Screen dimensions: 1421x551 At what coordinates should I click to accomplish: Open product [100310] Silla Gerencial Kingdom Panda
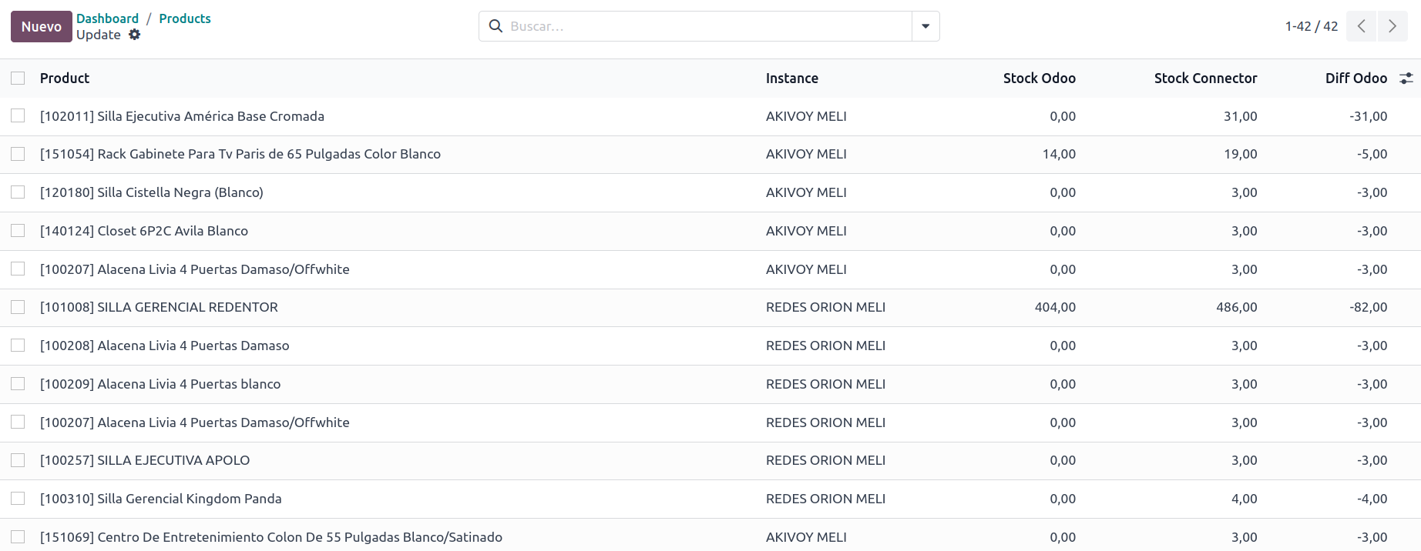[161, 499]
